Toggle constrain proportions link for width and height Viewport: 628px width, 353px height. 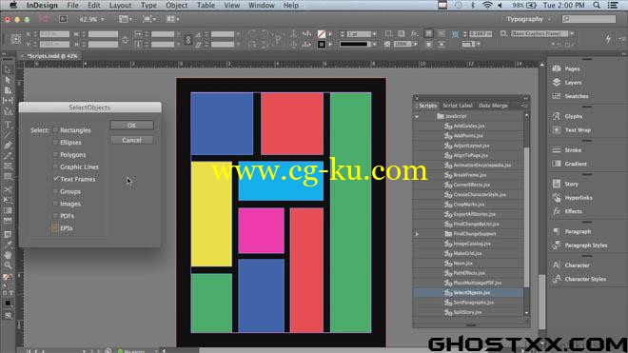pos(125,40)
